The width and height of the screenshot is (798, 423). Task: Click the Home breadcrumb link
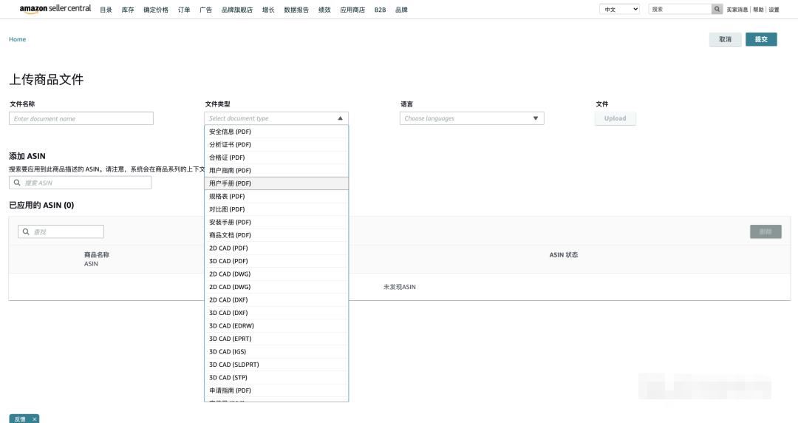click(x=17, y=39)
